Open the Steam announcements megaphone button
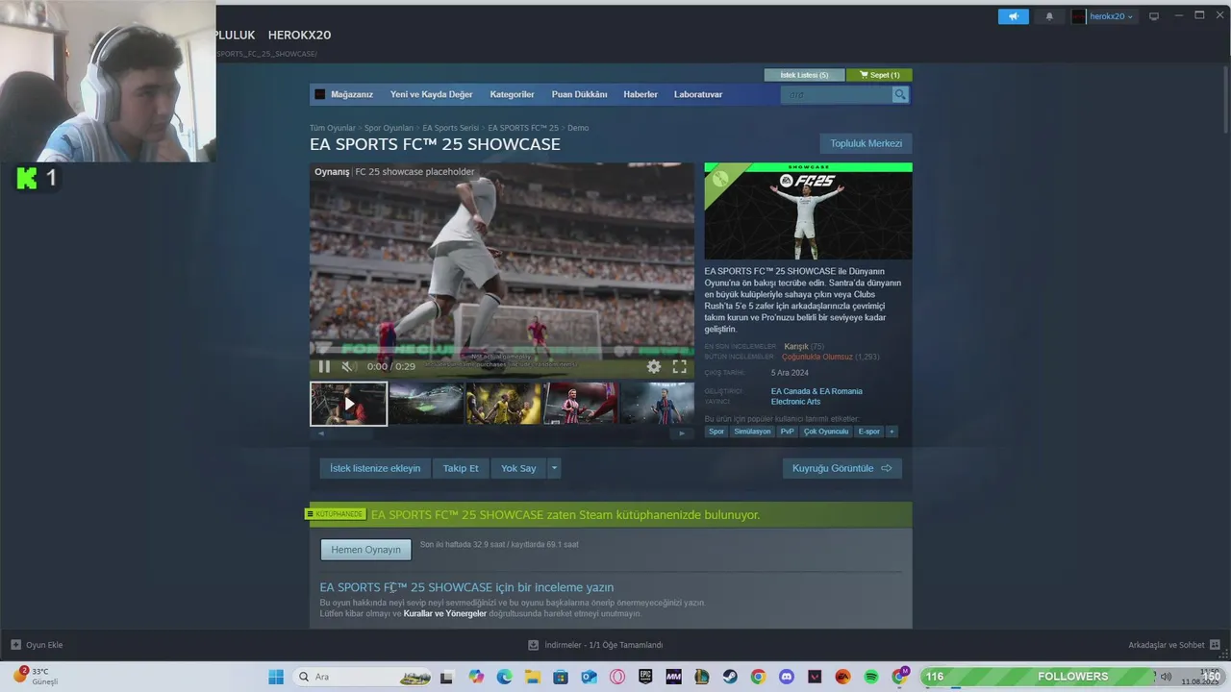This screenshot has width=1231, height=692. [1013, 16]
